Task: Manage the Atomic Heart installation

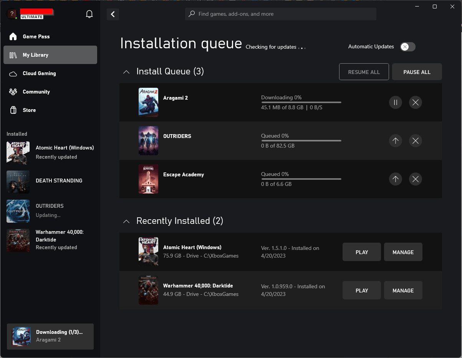Action: 403,252
